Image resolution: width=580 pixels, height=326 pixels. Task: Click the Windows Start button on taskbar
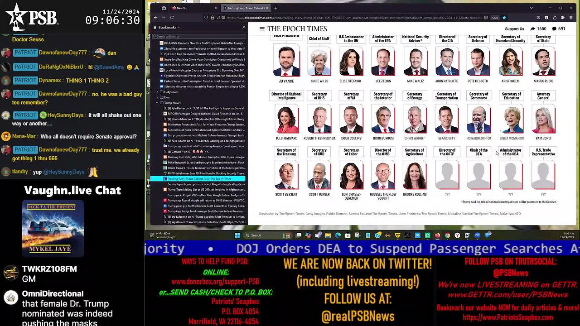237,235
